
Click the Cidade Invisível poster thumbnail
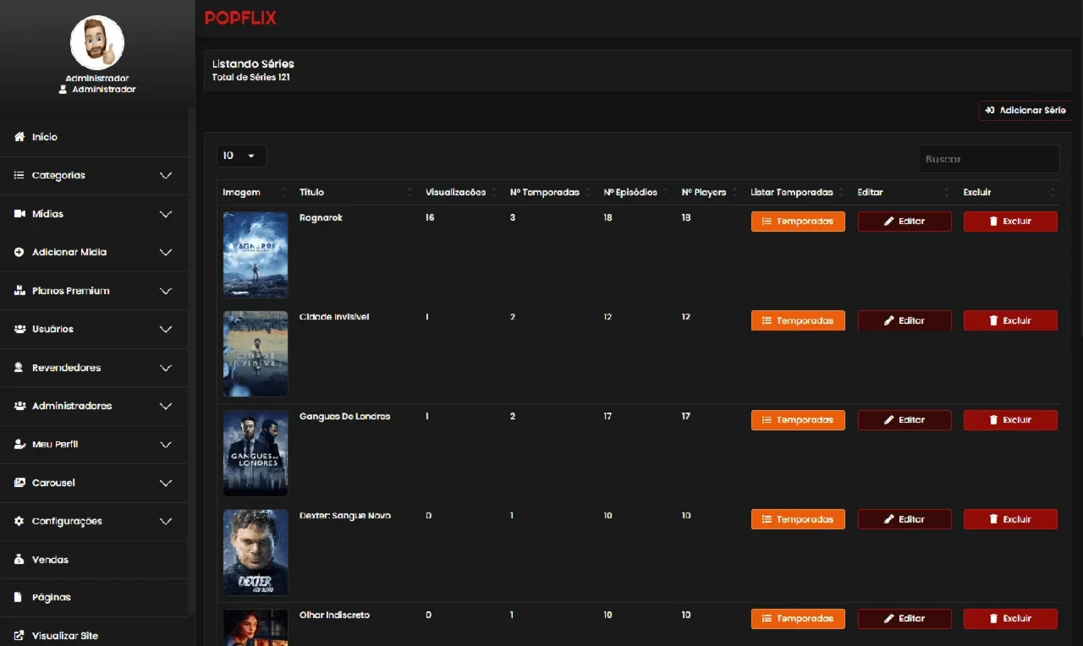point(256,353)
